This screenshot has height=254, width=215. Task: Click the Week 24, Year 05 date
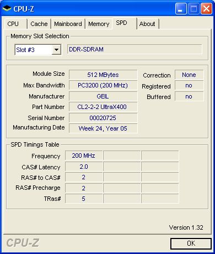[x=103, y=128]
